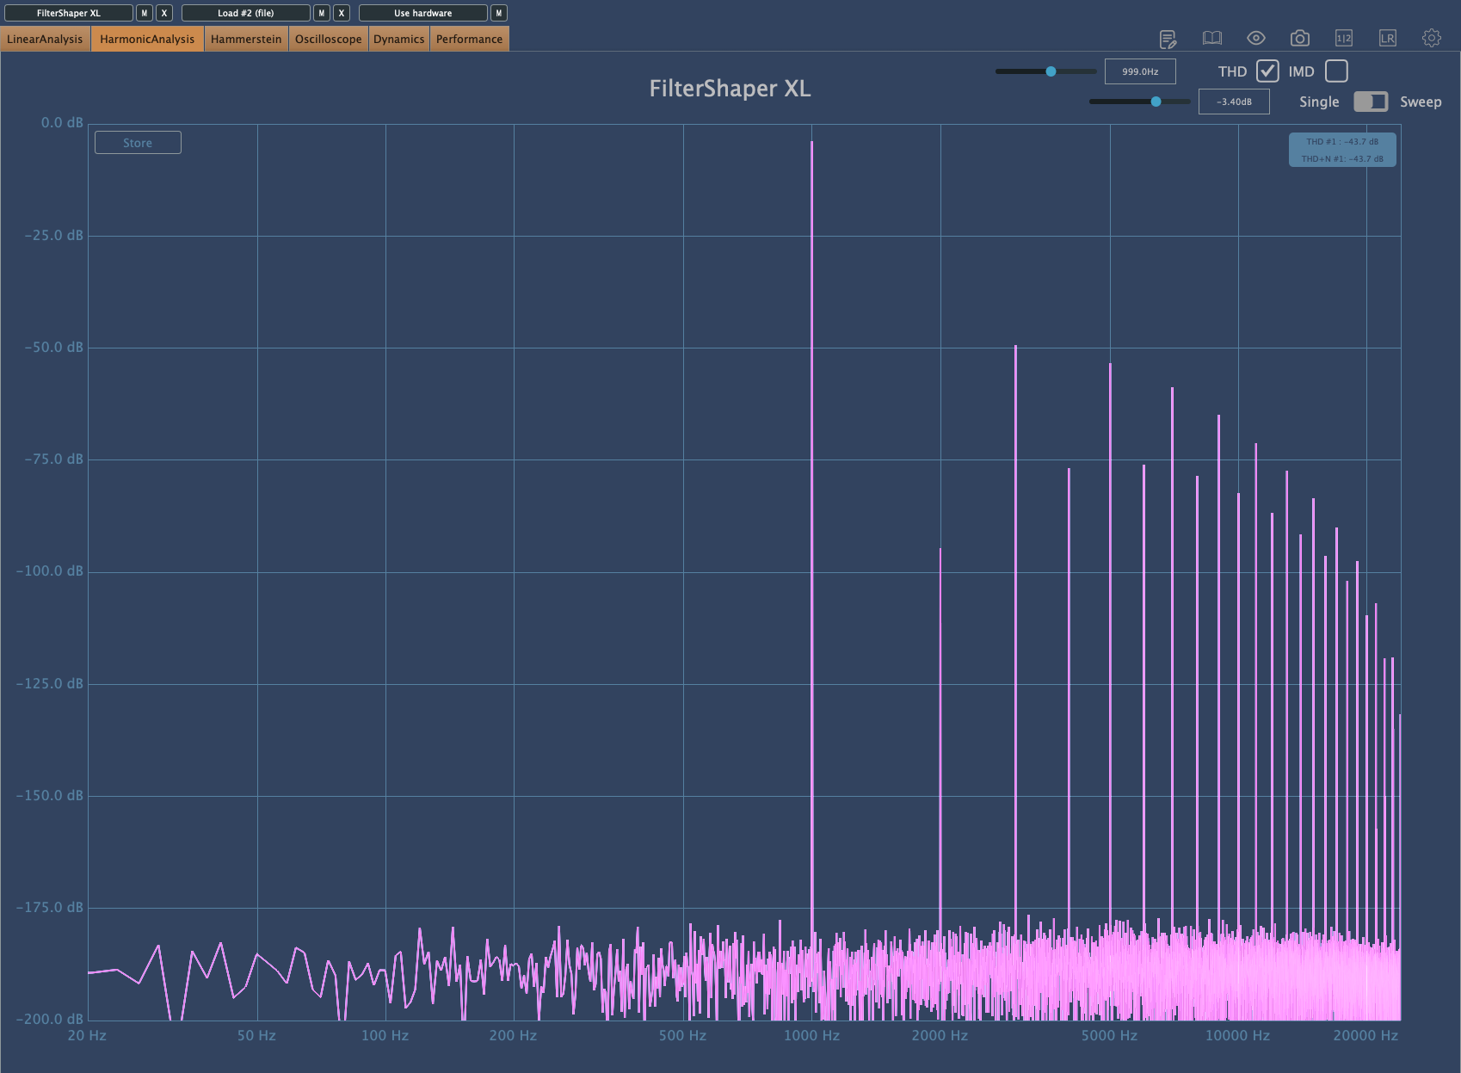Mute the Load #2 (file) slot
Viewport: 1461px width, 1073px height.
pos(321,13)
